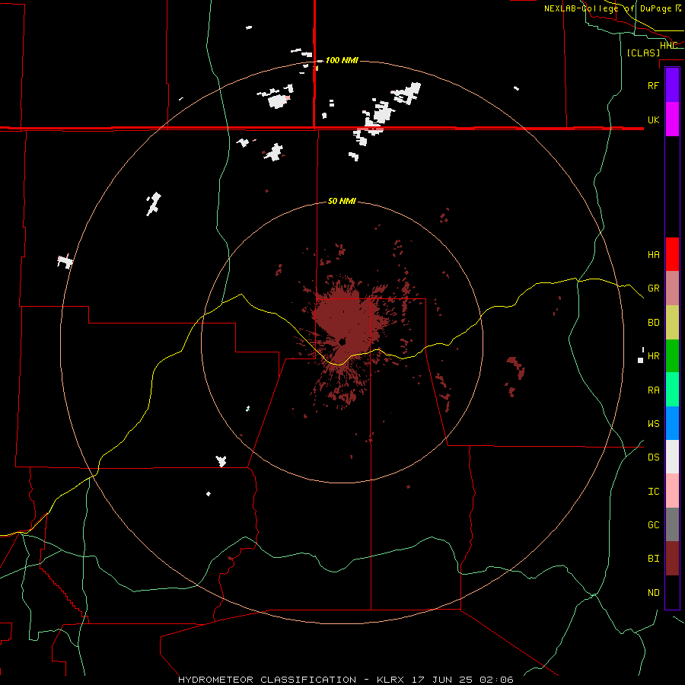Click the ND black legend swatch
The width and height of the screenshot is (685, 685).
coord(672,592)
